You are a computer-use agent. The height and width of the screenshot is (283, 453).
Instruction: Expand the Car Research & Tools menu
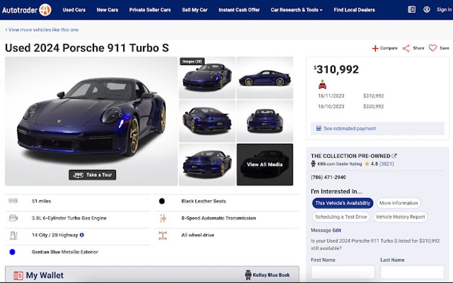297,9
